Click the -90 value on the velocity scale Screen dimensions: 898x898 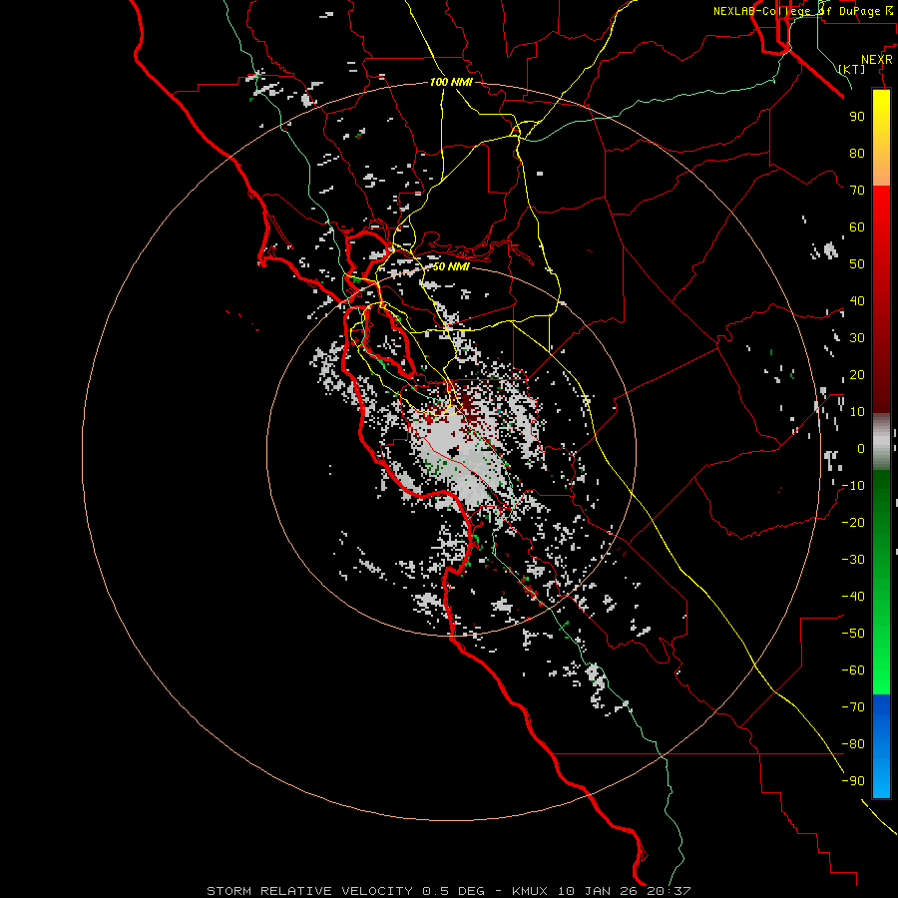[x=853, y=781]
